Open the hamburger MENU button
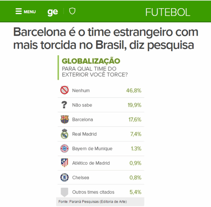The height and width of the screenshot is (207, 211). pos(25,11)
